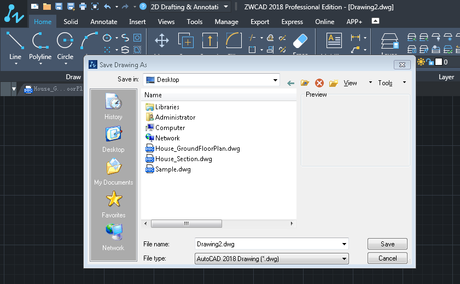Viewport: 460px width, 284px height.
Task: Switch to the Annotate ribbon tab
Action: (103, 22)
